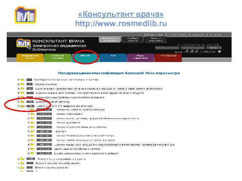This screenshot has height=181, width=242.
Task: Click the folder icon for Болезни органов дыхания
Action: click(23, 168)
